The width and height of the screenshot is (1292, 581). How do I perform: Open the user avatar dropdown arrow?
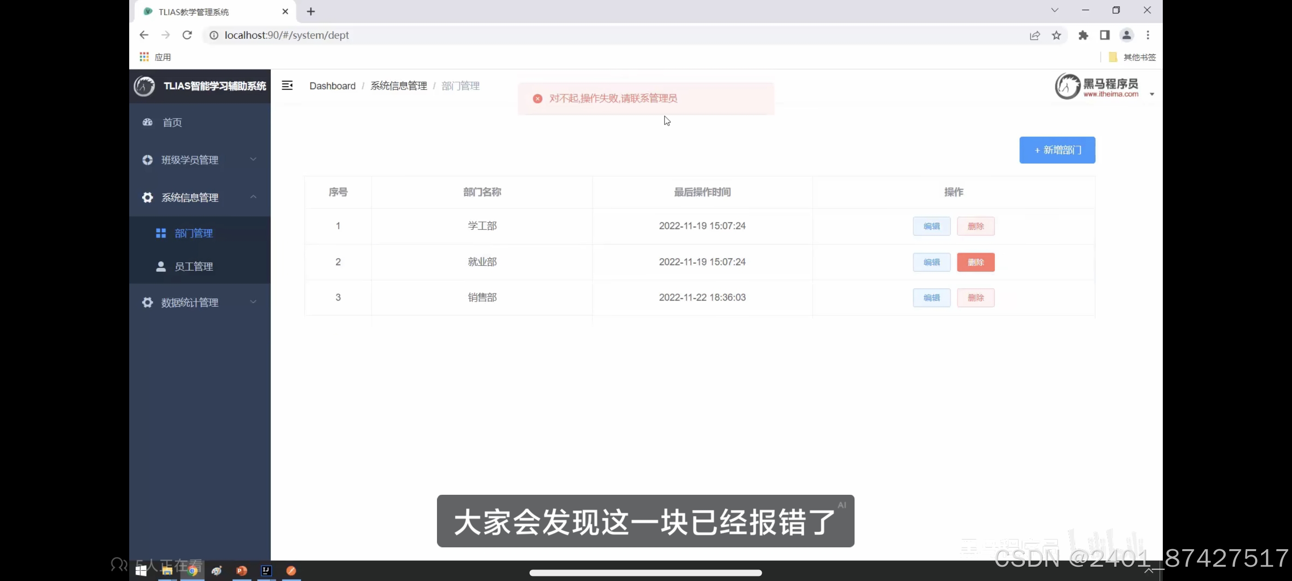coord(1152,94)
